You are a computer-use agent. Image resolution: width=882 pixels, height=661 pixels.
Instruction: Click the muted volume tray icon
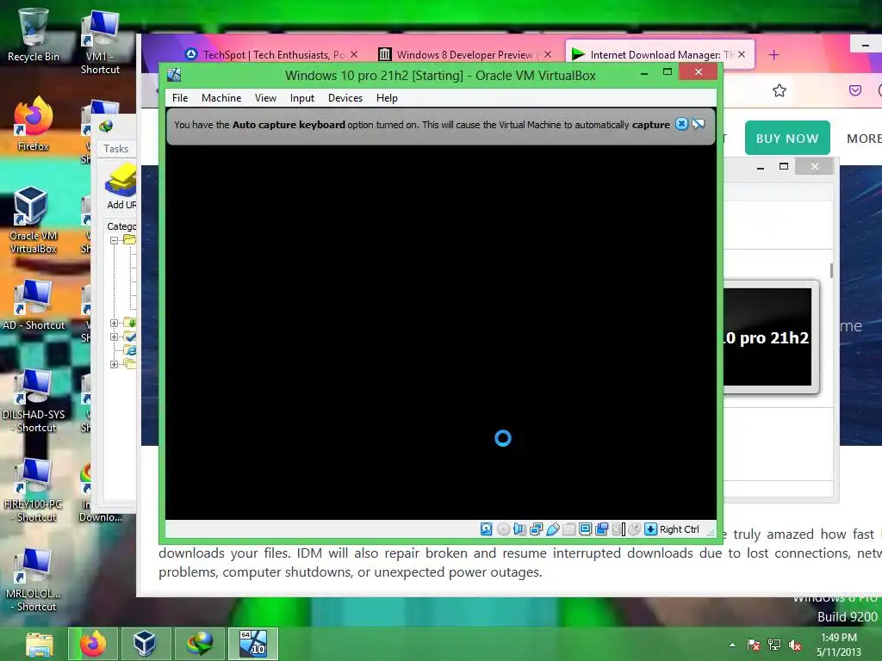(x=795, y=645)
